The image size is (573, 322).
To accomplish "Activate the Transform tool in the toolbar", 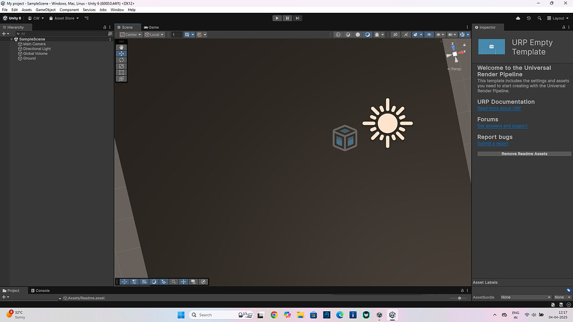I will click(x=121, y=79).
